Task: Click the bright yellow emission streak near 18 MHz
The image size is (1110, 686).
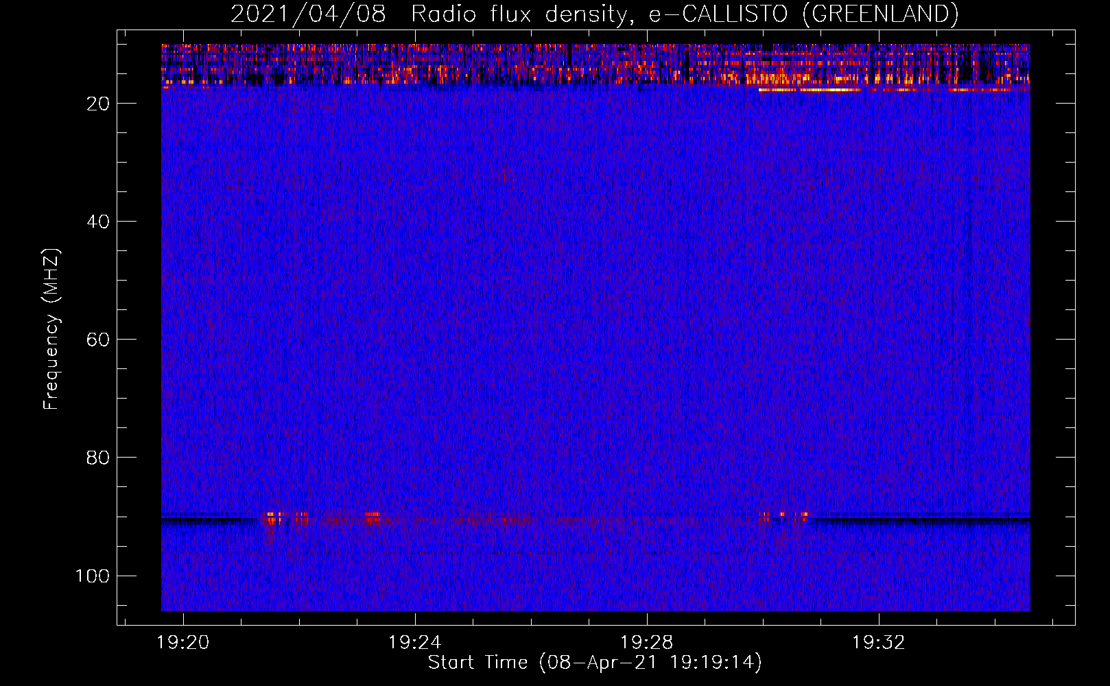Action: [810, 90]
